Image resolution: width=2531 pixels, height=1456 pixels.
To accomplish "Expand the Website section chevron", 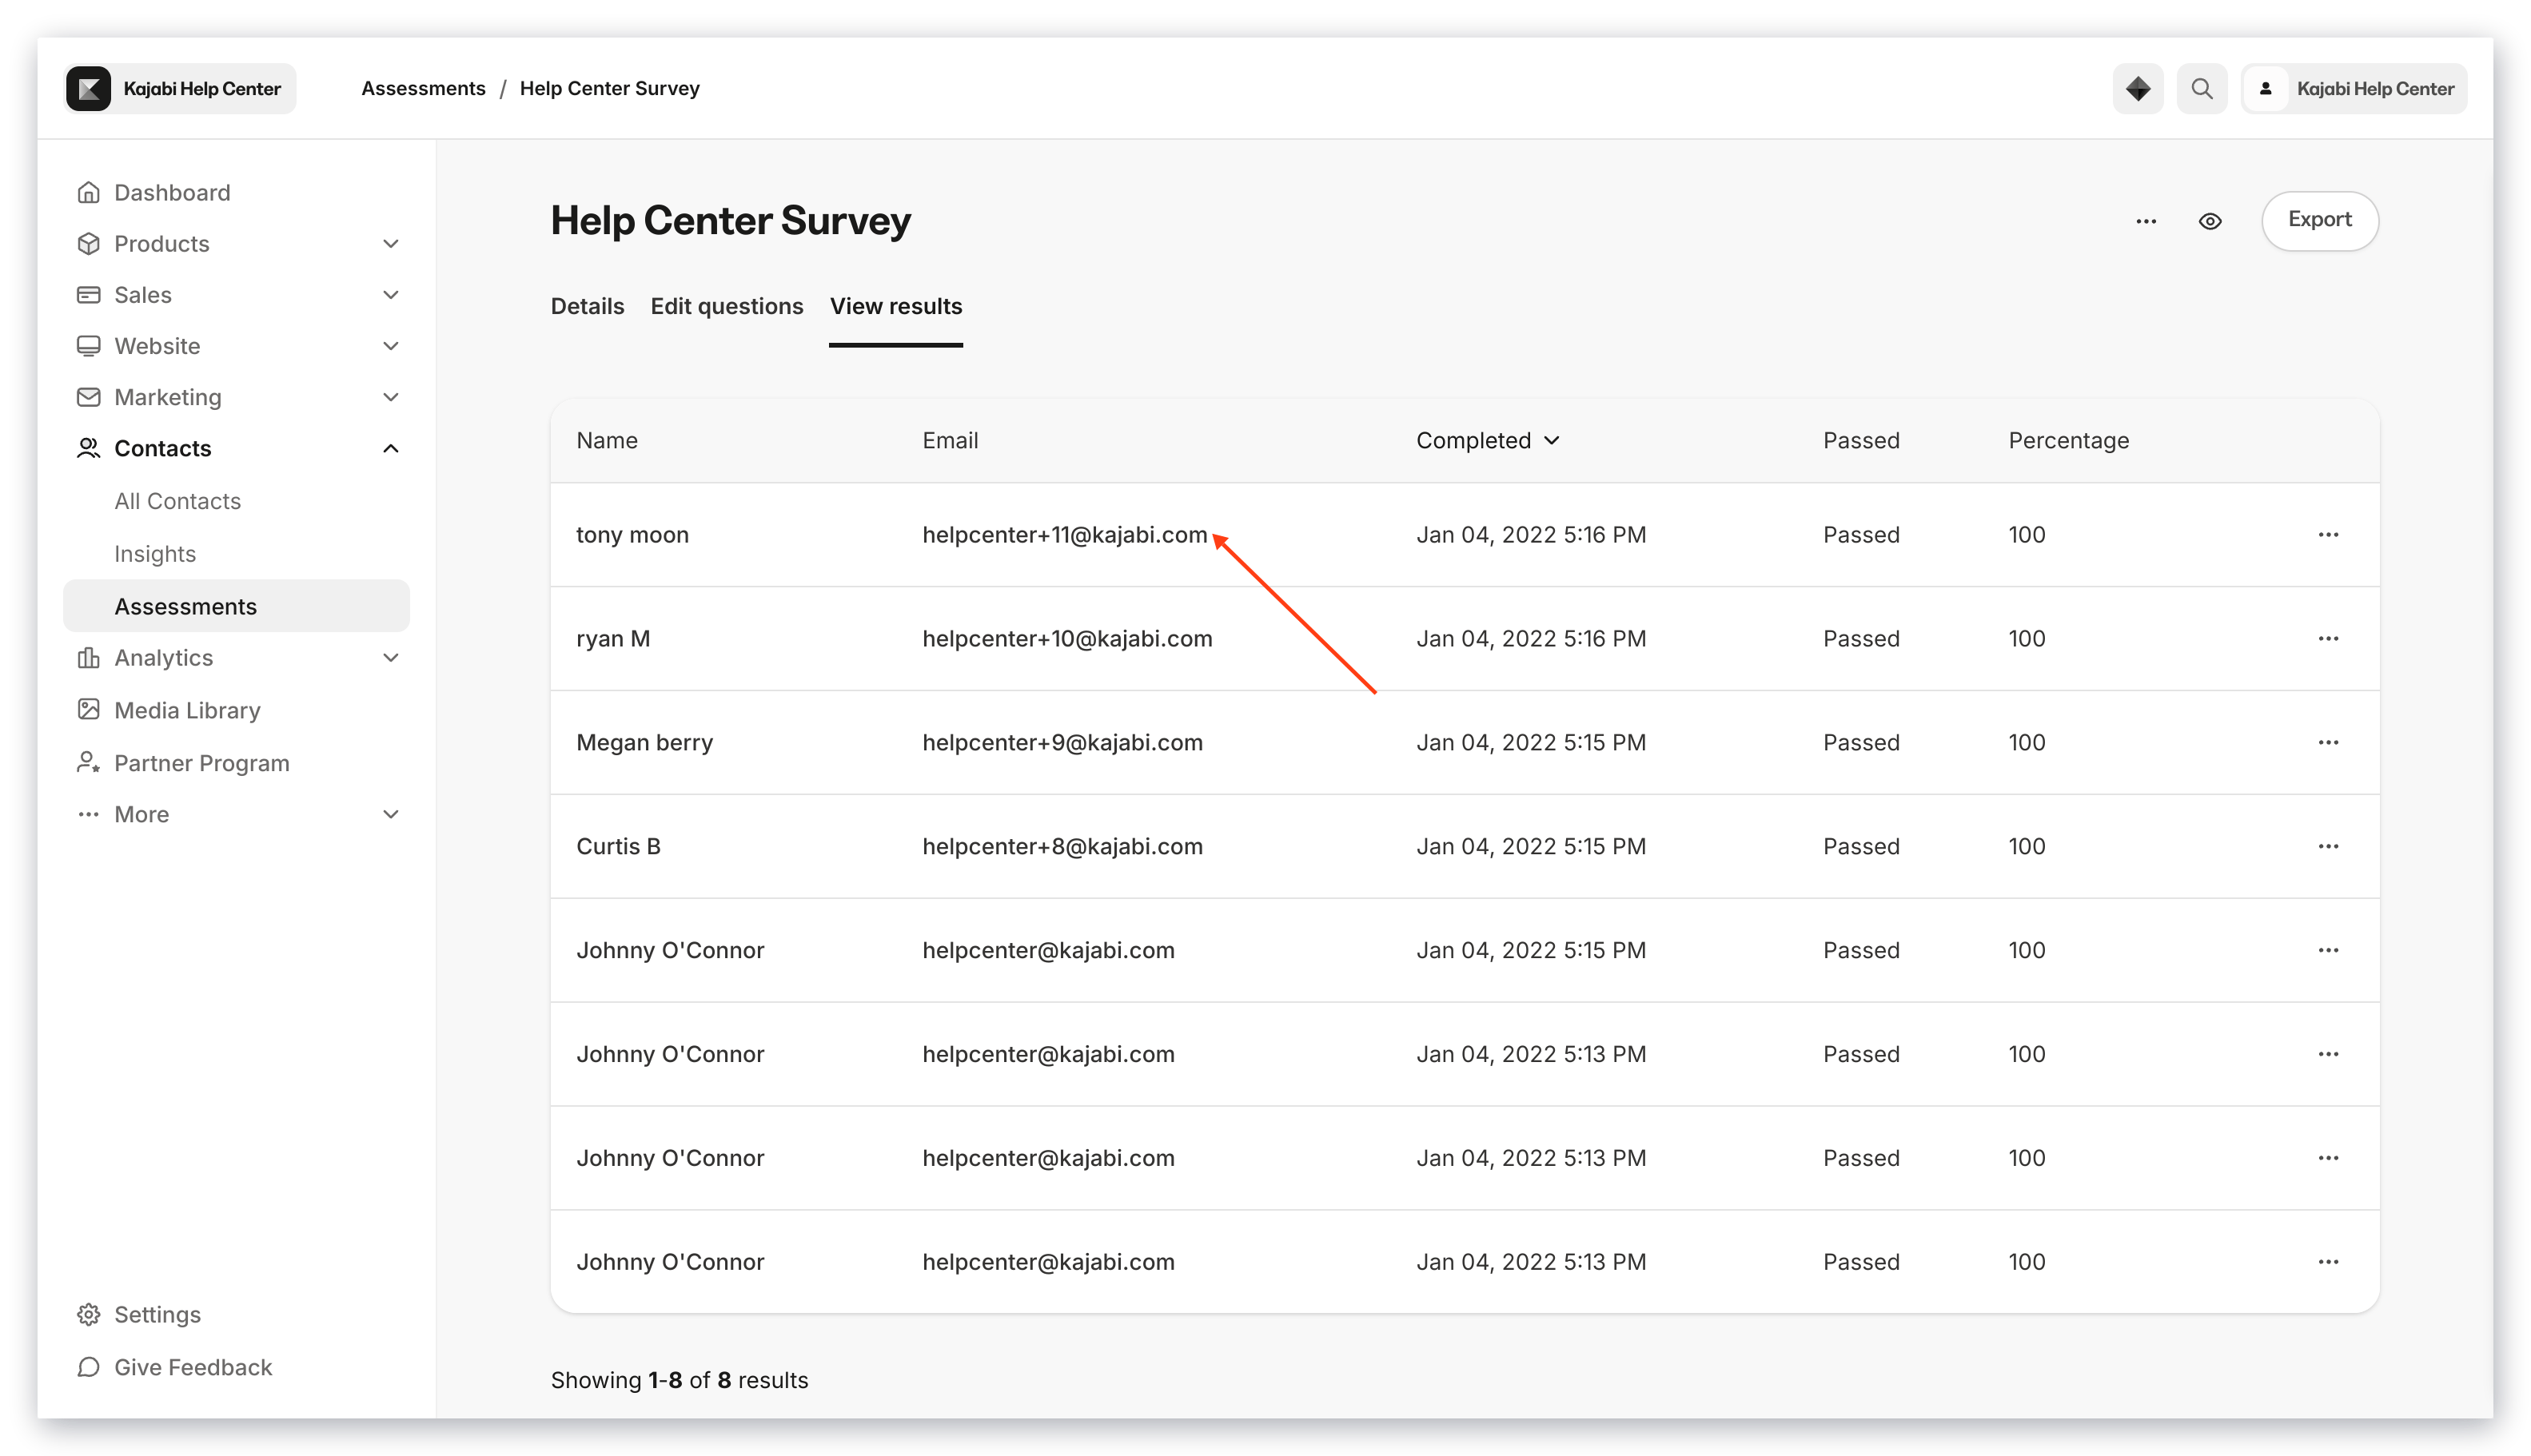I will pyautogui.click(x=390, y=346).
